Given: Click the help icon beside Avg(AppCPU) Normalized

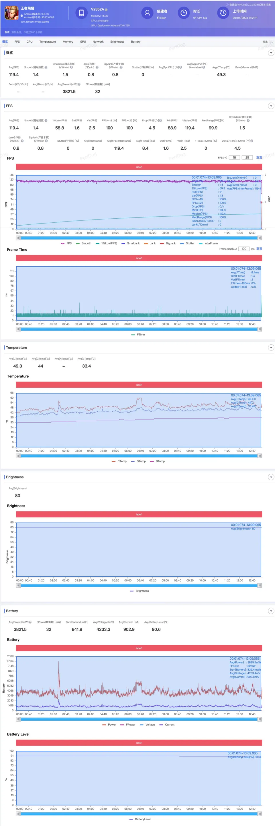Looking at the screenshot, I should (x=204, y=67).
